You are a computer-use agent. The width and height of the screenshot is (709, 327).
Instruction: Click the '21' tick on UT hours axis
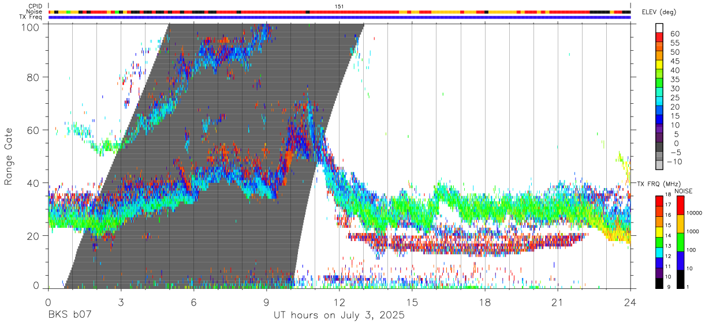click(x=557, y=302)
